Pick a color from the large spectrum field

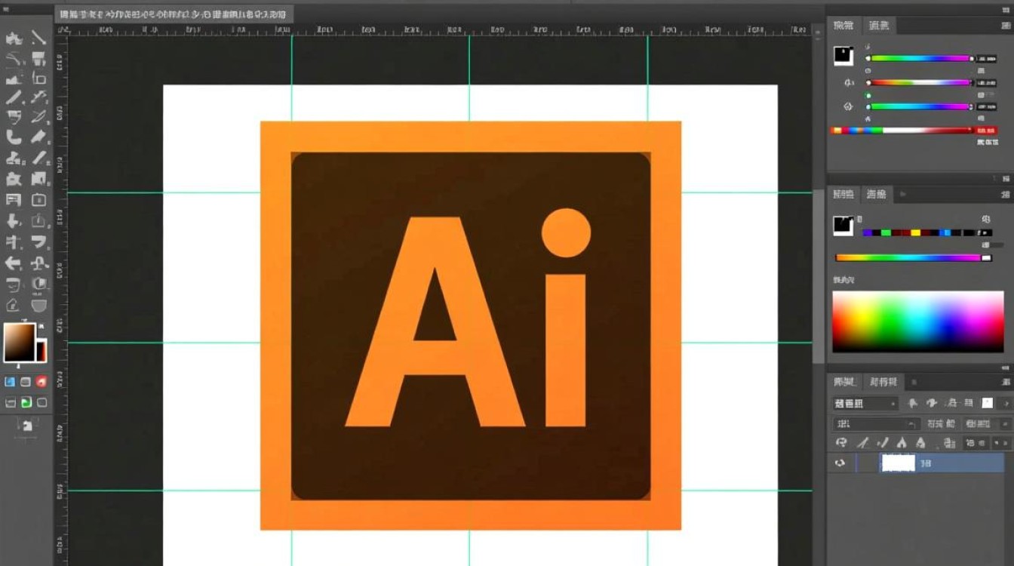point(917,321)
